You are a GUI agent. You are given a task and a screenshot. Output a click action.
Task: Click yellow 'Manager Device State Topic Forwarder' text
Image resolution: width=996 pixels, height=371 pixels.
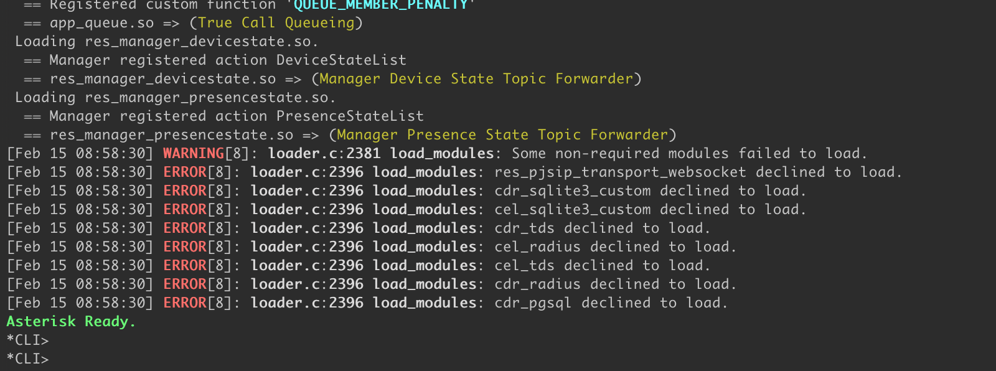click(x=476, y=79)
